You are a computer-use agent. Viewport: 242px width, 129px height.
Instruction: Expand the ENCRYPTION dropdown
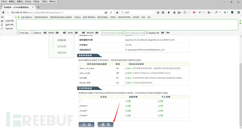[x=125, y=17]
